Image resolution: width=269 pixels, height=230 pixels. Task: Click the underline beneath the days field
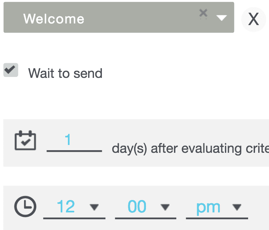coord(74,151)
